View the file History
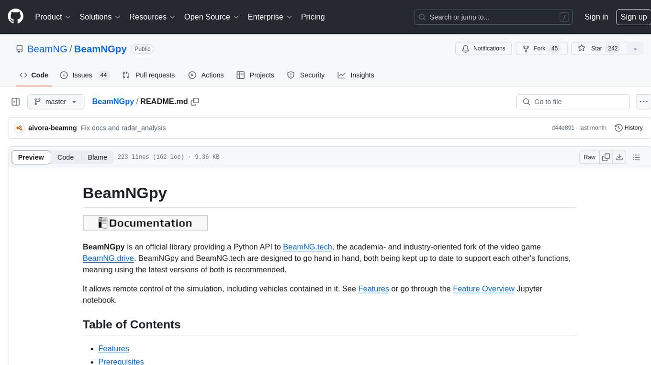 tap(629, 128)
